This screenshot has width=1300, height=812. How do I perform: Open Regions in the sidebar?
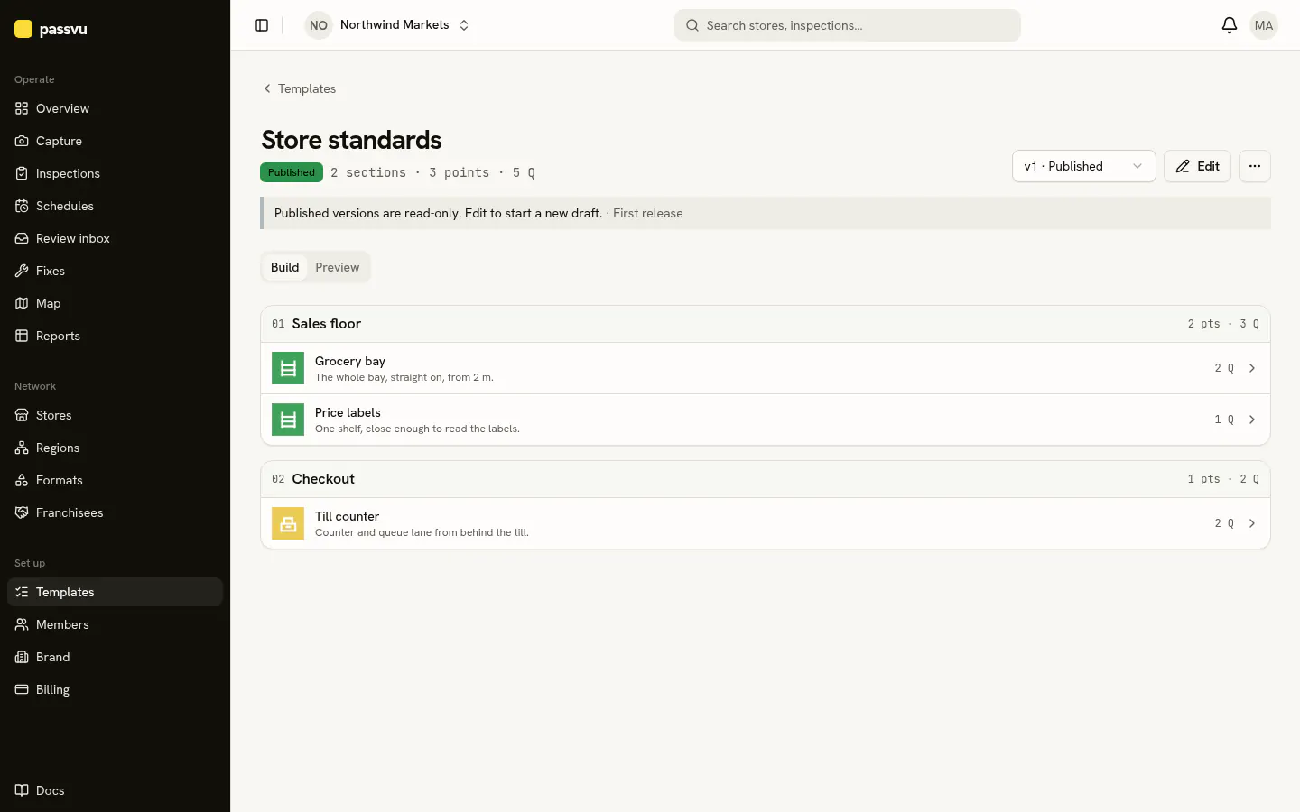click(115, 448)
